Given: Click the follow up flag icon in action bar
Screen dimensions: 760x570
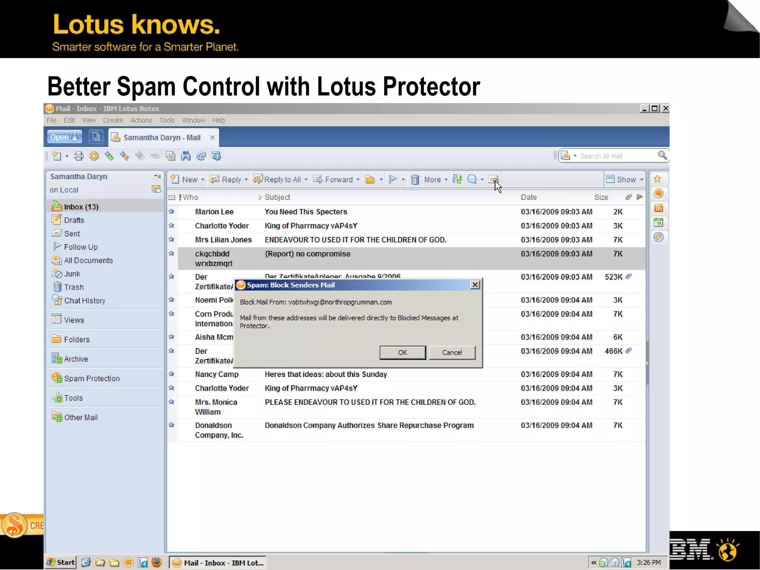Looking at the screenshot, I should pos(393,180).
